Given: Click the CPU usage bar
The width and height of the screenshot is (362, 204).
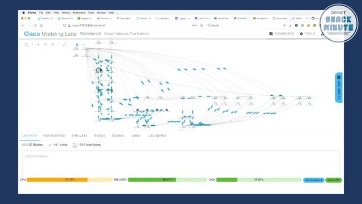Looking at the screenshot, I should pyautogui.click(x=70, y=180).
